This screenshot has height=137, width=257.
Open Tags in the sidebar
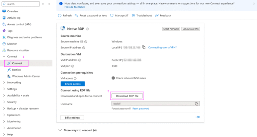click(10, 31)
